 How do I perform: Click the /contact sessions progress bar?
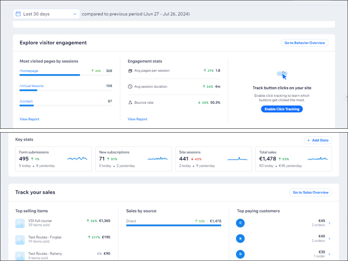[66, 106]
